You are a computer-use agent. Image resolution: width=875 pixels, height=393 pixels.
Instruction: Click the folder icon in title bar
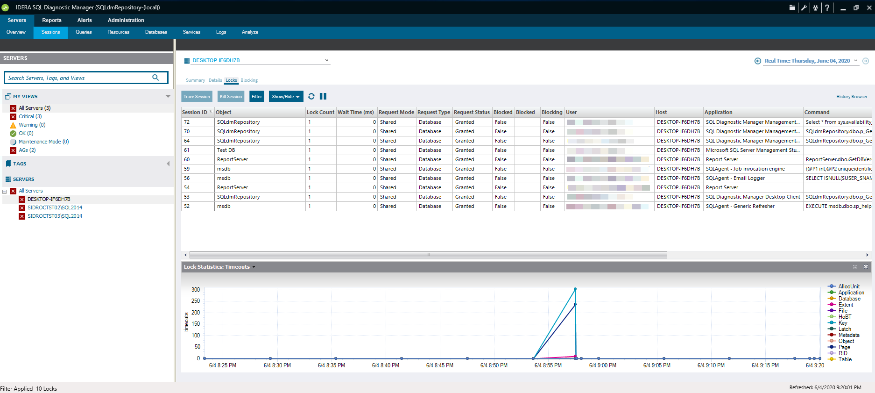click(x=792, y=7)
